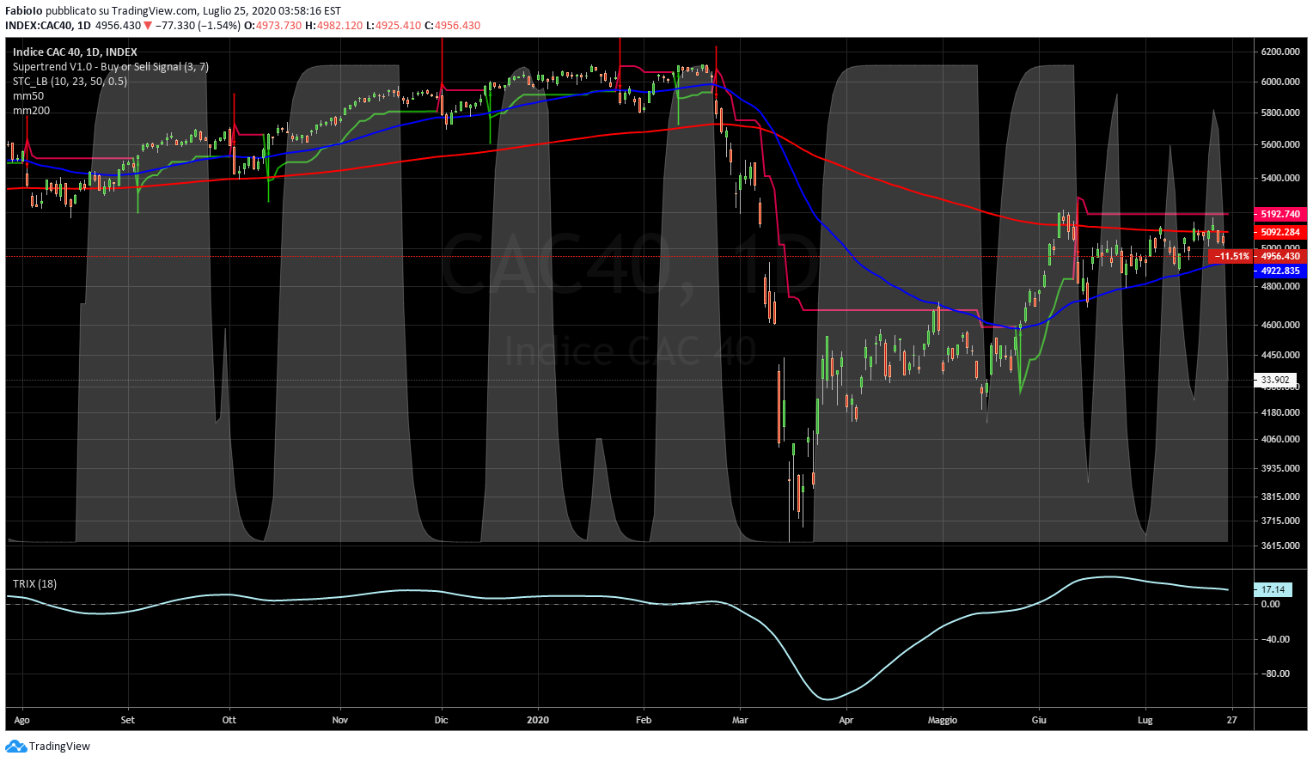Click the Mar month axis label
Screen dimensions: 1313x762
click(x=740, y=720)
